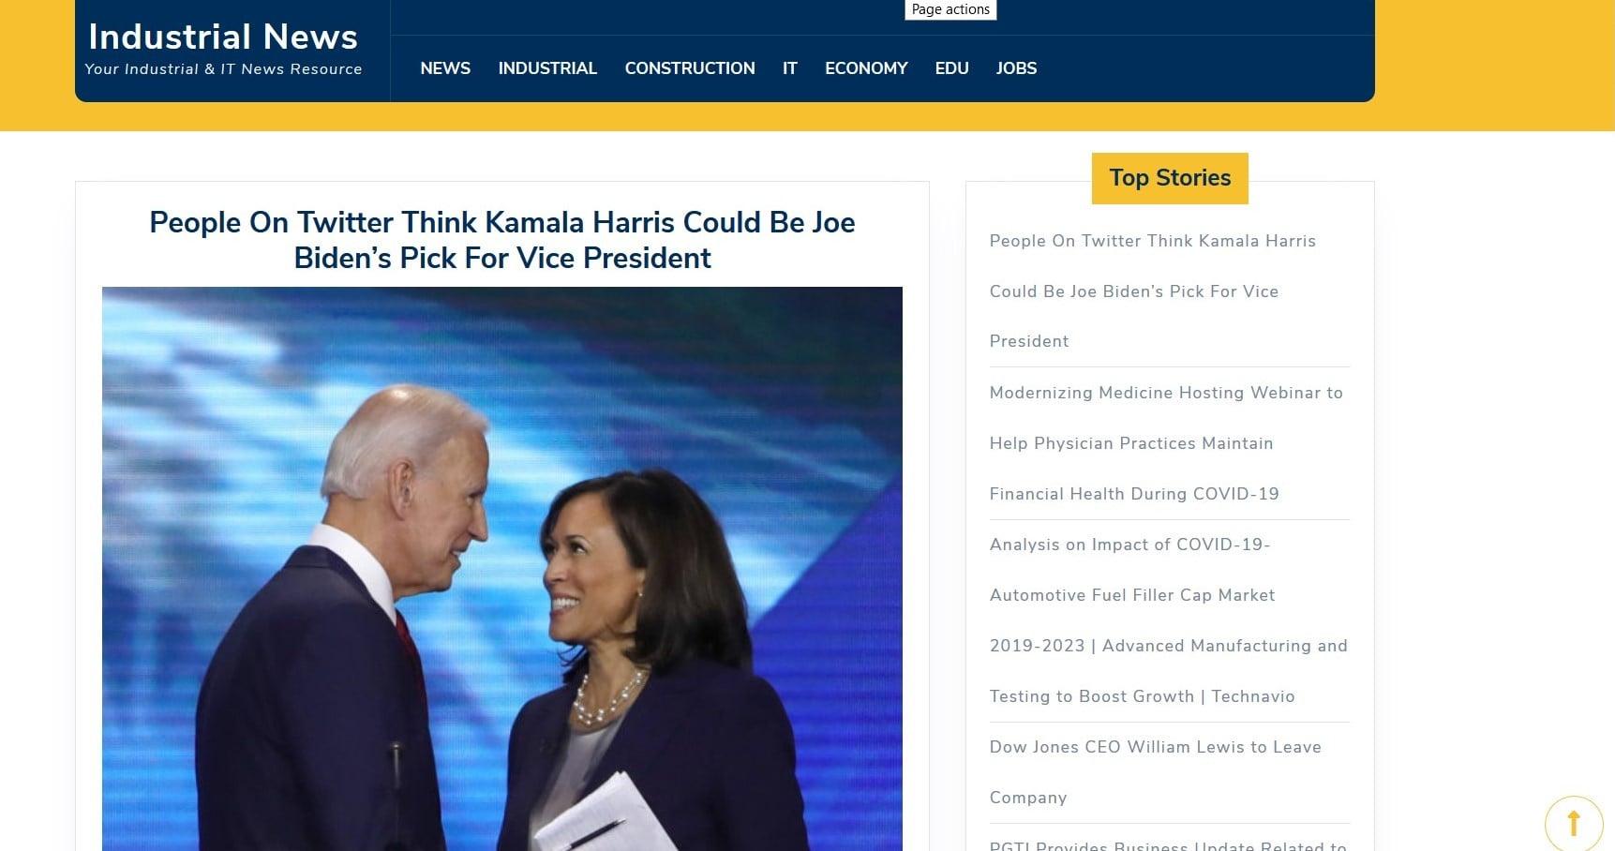
Task: Visit the EDU navigation item
Action: (951, 68)
